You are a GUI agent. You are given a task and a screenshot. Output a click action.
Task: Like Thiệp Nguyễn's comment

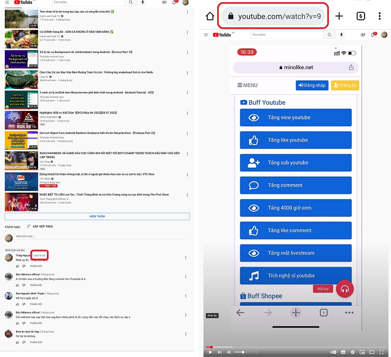click(18, 266)
